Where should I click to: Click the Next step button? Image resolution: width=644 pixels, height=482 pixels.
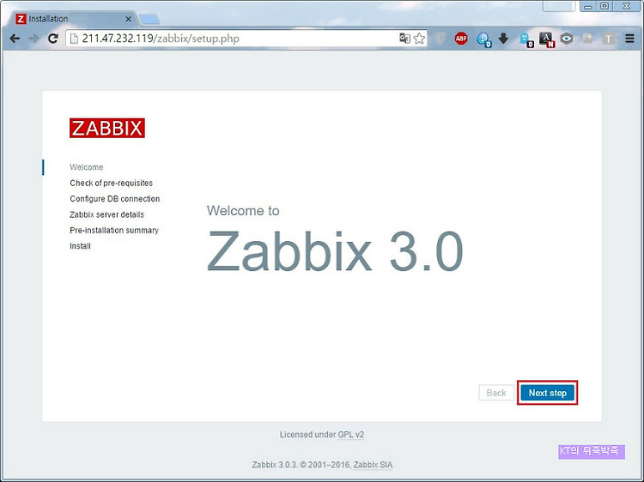click(548, 393)
